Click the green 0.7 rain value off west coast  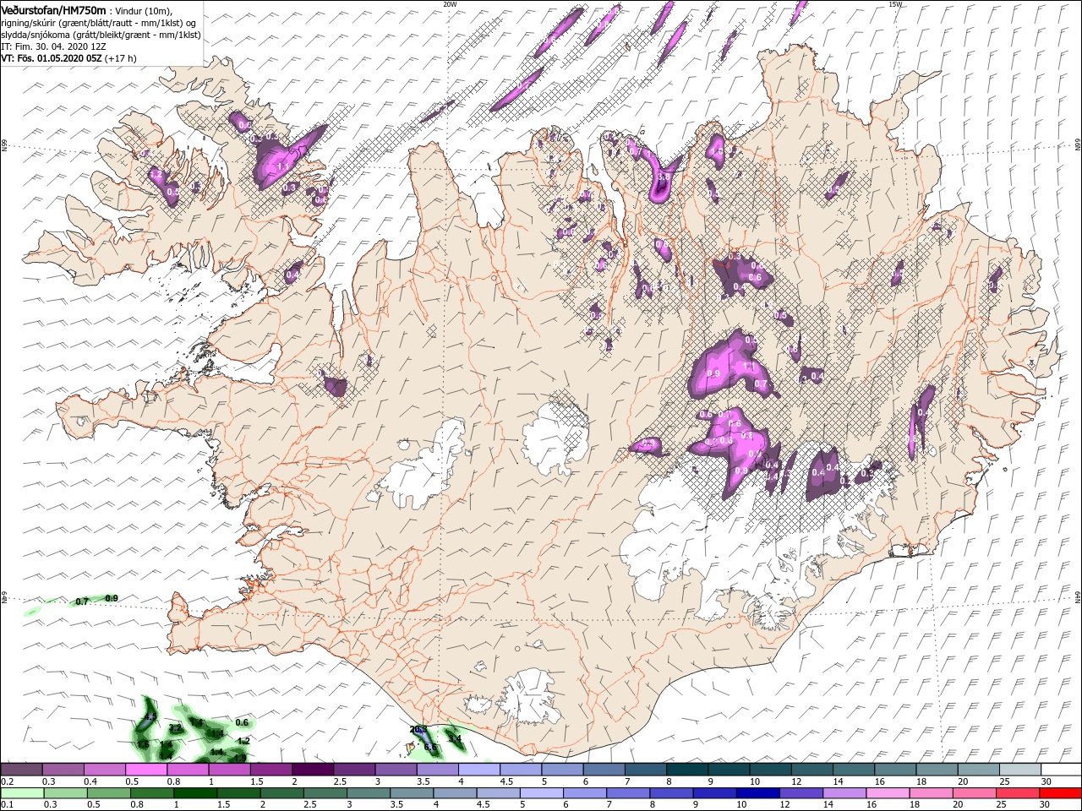point(82,601)
